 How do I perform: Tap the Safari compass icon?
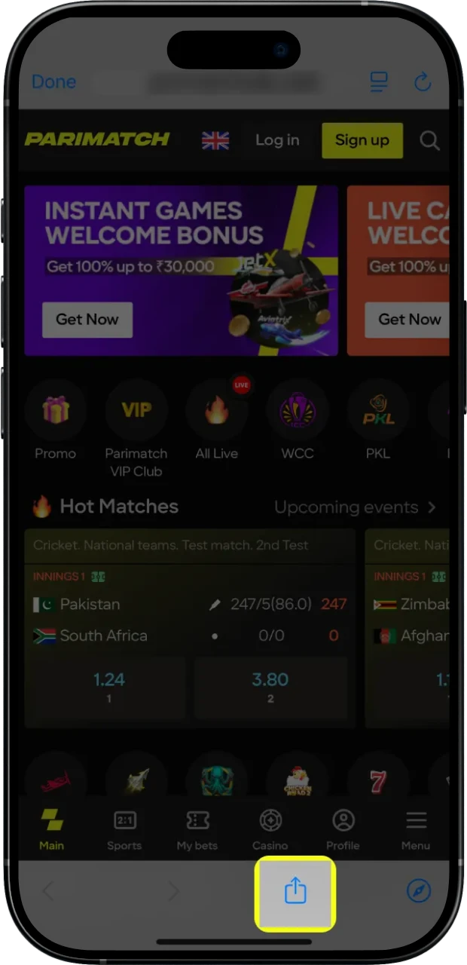pyautogui.click(x=419, y=892)
